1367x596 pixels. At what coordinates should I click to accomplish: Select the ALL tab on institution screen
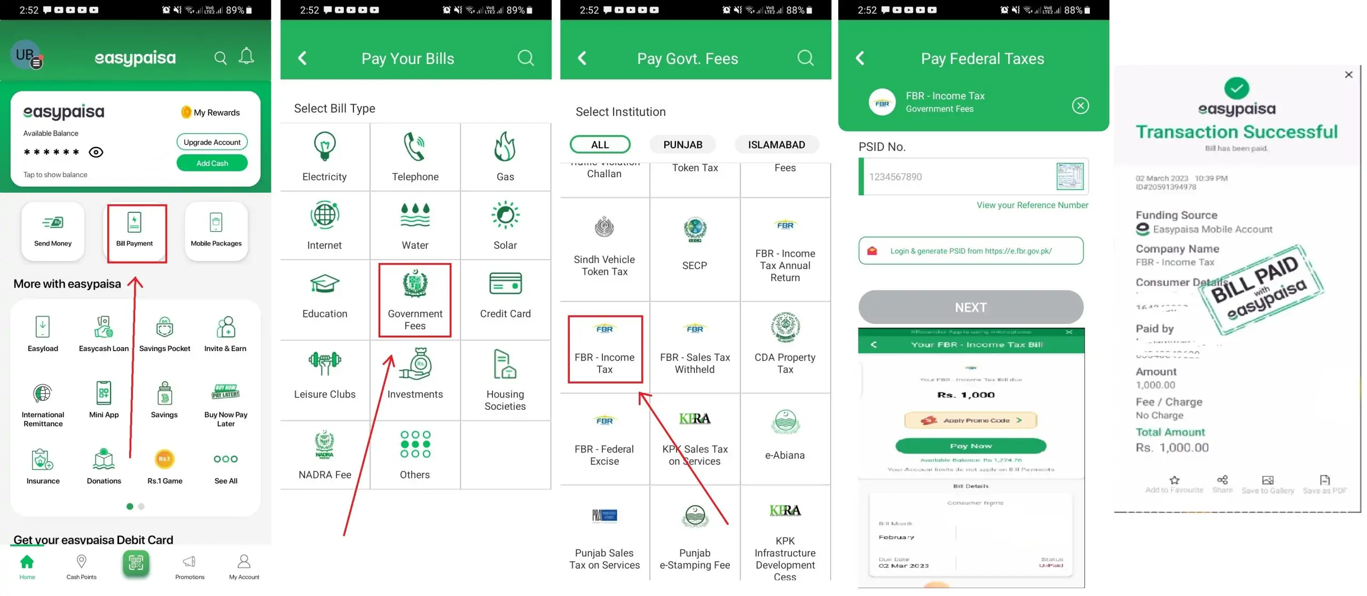point(600,143)
